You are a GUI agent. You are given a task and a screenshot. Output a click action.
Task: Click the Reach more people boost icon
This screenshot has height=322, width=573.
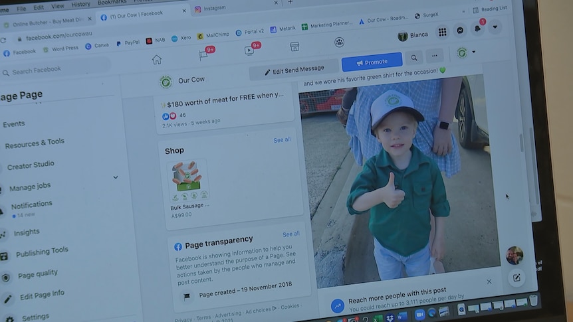click(x=337, y=306)
